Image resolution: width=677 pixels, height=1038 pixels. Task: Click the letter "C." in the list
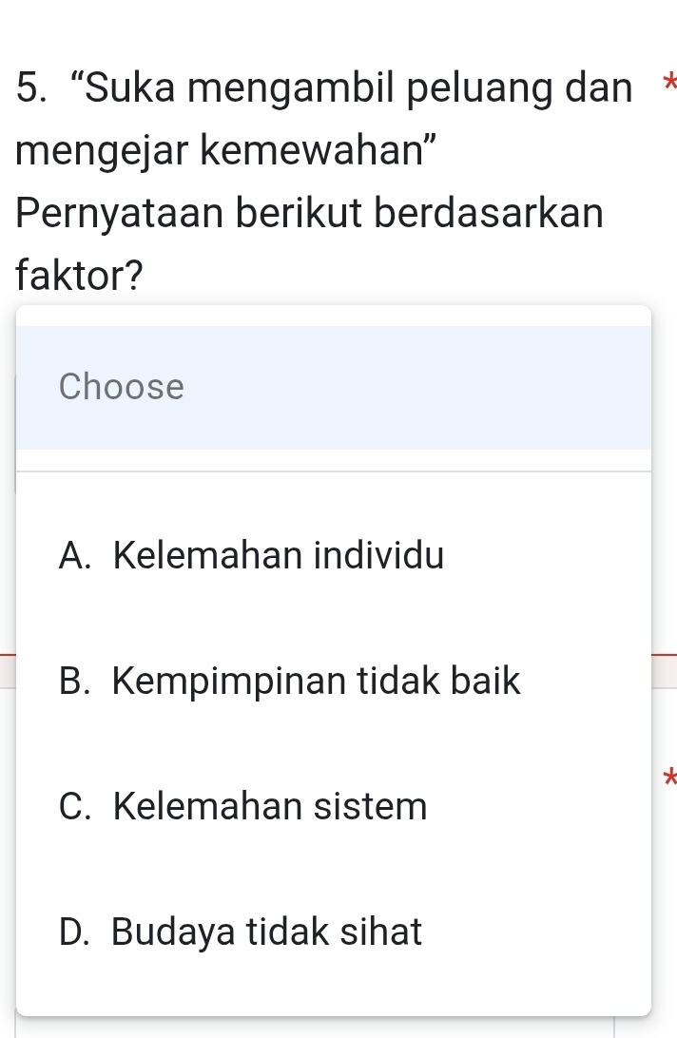pyautogui.click(x=77, y=807)
